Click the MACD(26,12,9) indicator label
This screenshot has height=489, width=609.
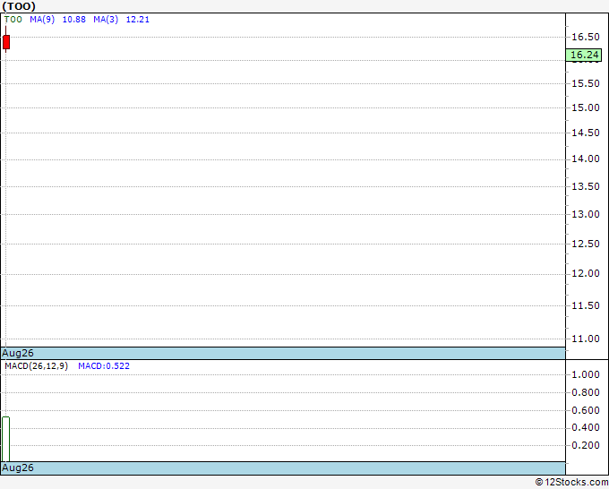(36, 366)
